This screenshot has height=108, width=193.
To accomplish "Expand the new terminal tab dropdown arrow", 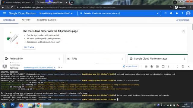I will (62, 67).
